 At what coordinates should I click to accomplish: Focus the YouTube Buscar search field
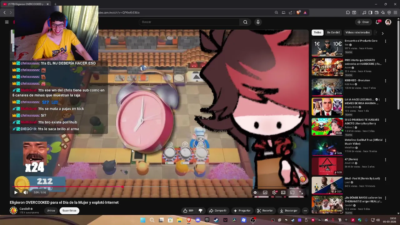pos(189,22)
